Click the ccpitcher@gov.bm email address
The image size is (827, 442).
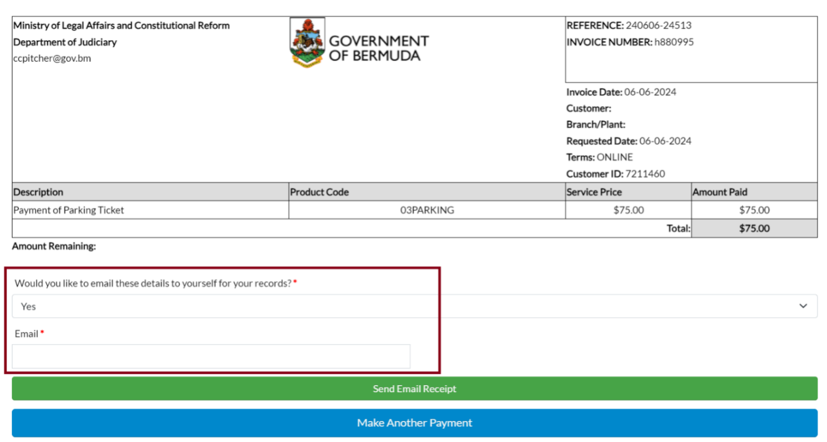coord(52,59)
